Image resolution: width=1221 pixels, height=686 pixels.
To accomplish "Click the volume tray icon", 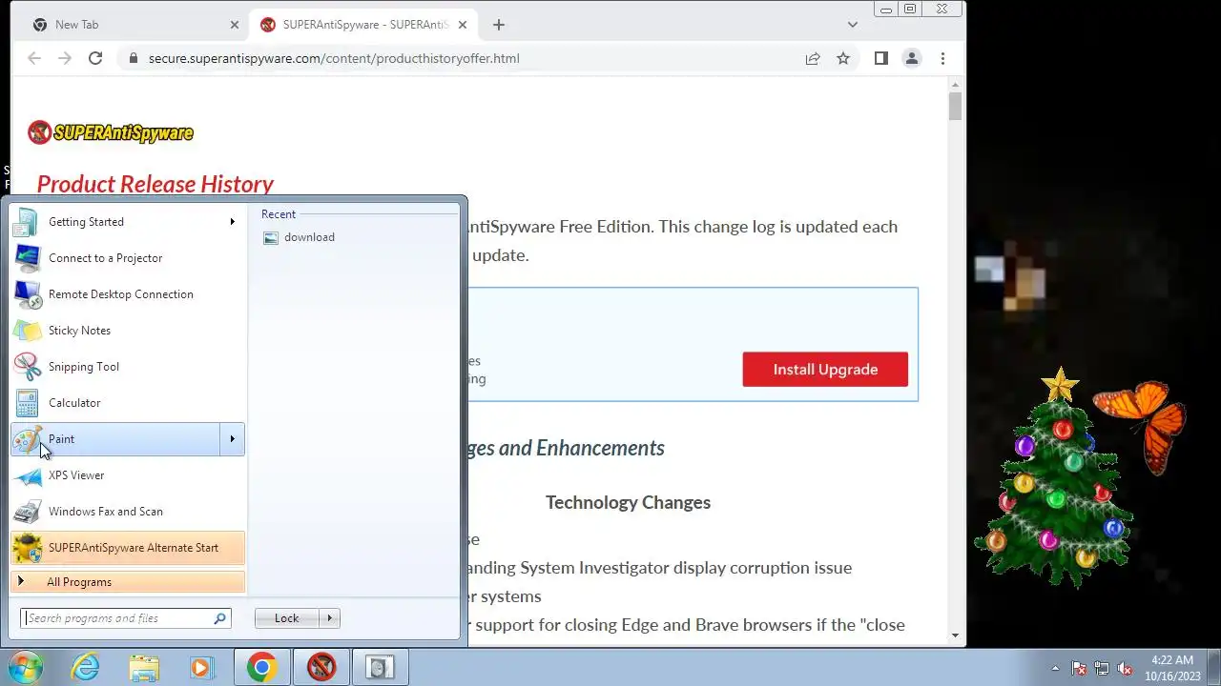I will pyautogui.click(x=1125, y=668).
